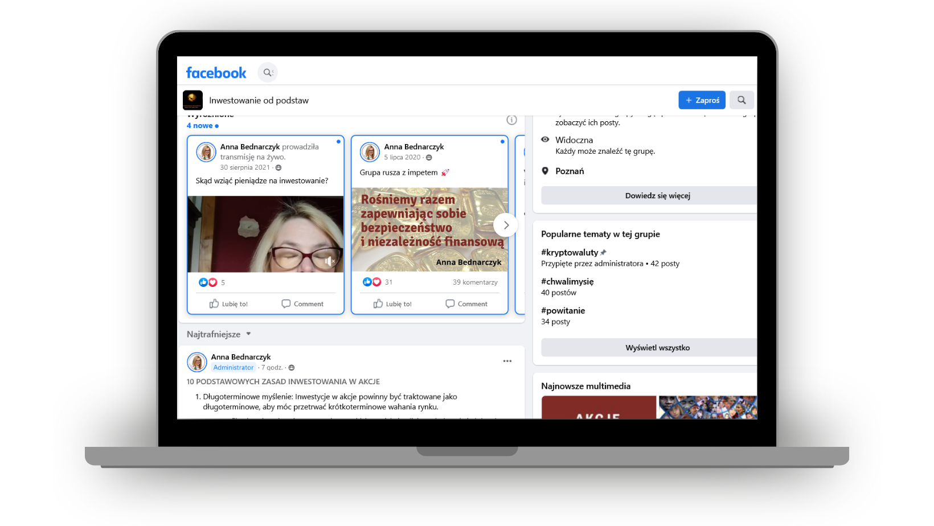Play the live video thumbnail with woman
934x526 pixels.
tap(265, 234)
